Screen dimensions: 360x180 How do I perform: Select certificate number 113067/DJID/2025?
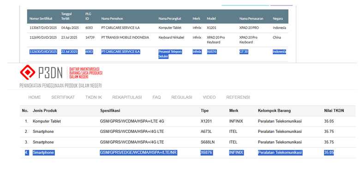(43, 28)
